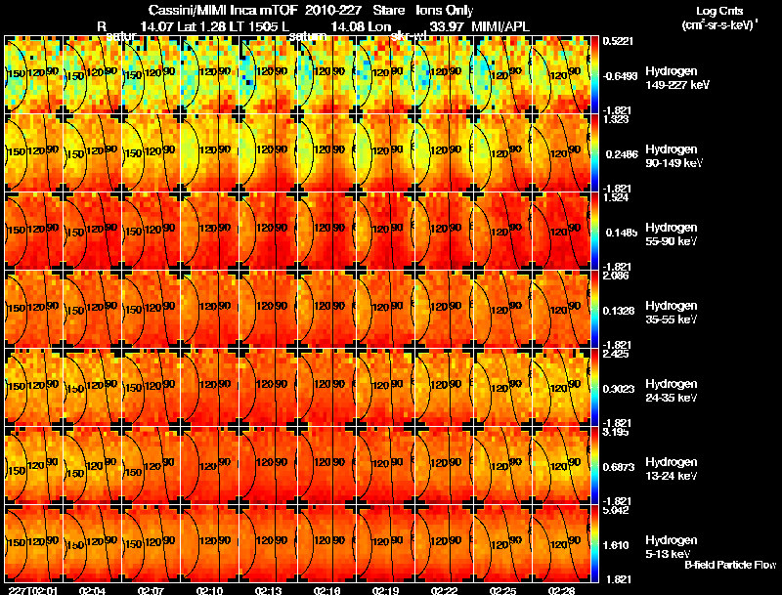This screenshot has height=595, width=782.
Task: Click the 'Hydrogen 5-13 keV' row label
Action: coord(671,547)
